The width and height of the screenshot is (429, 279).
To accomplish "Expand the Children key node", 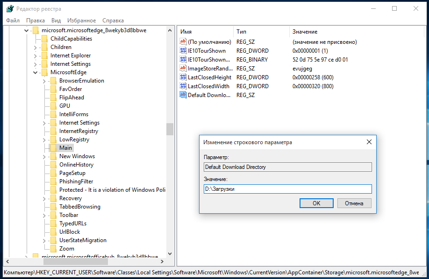I will pyautogui.click(x=36, y=48).
